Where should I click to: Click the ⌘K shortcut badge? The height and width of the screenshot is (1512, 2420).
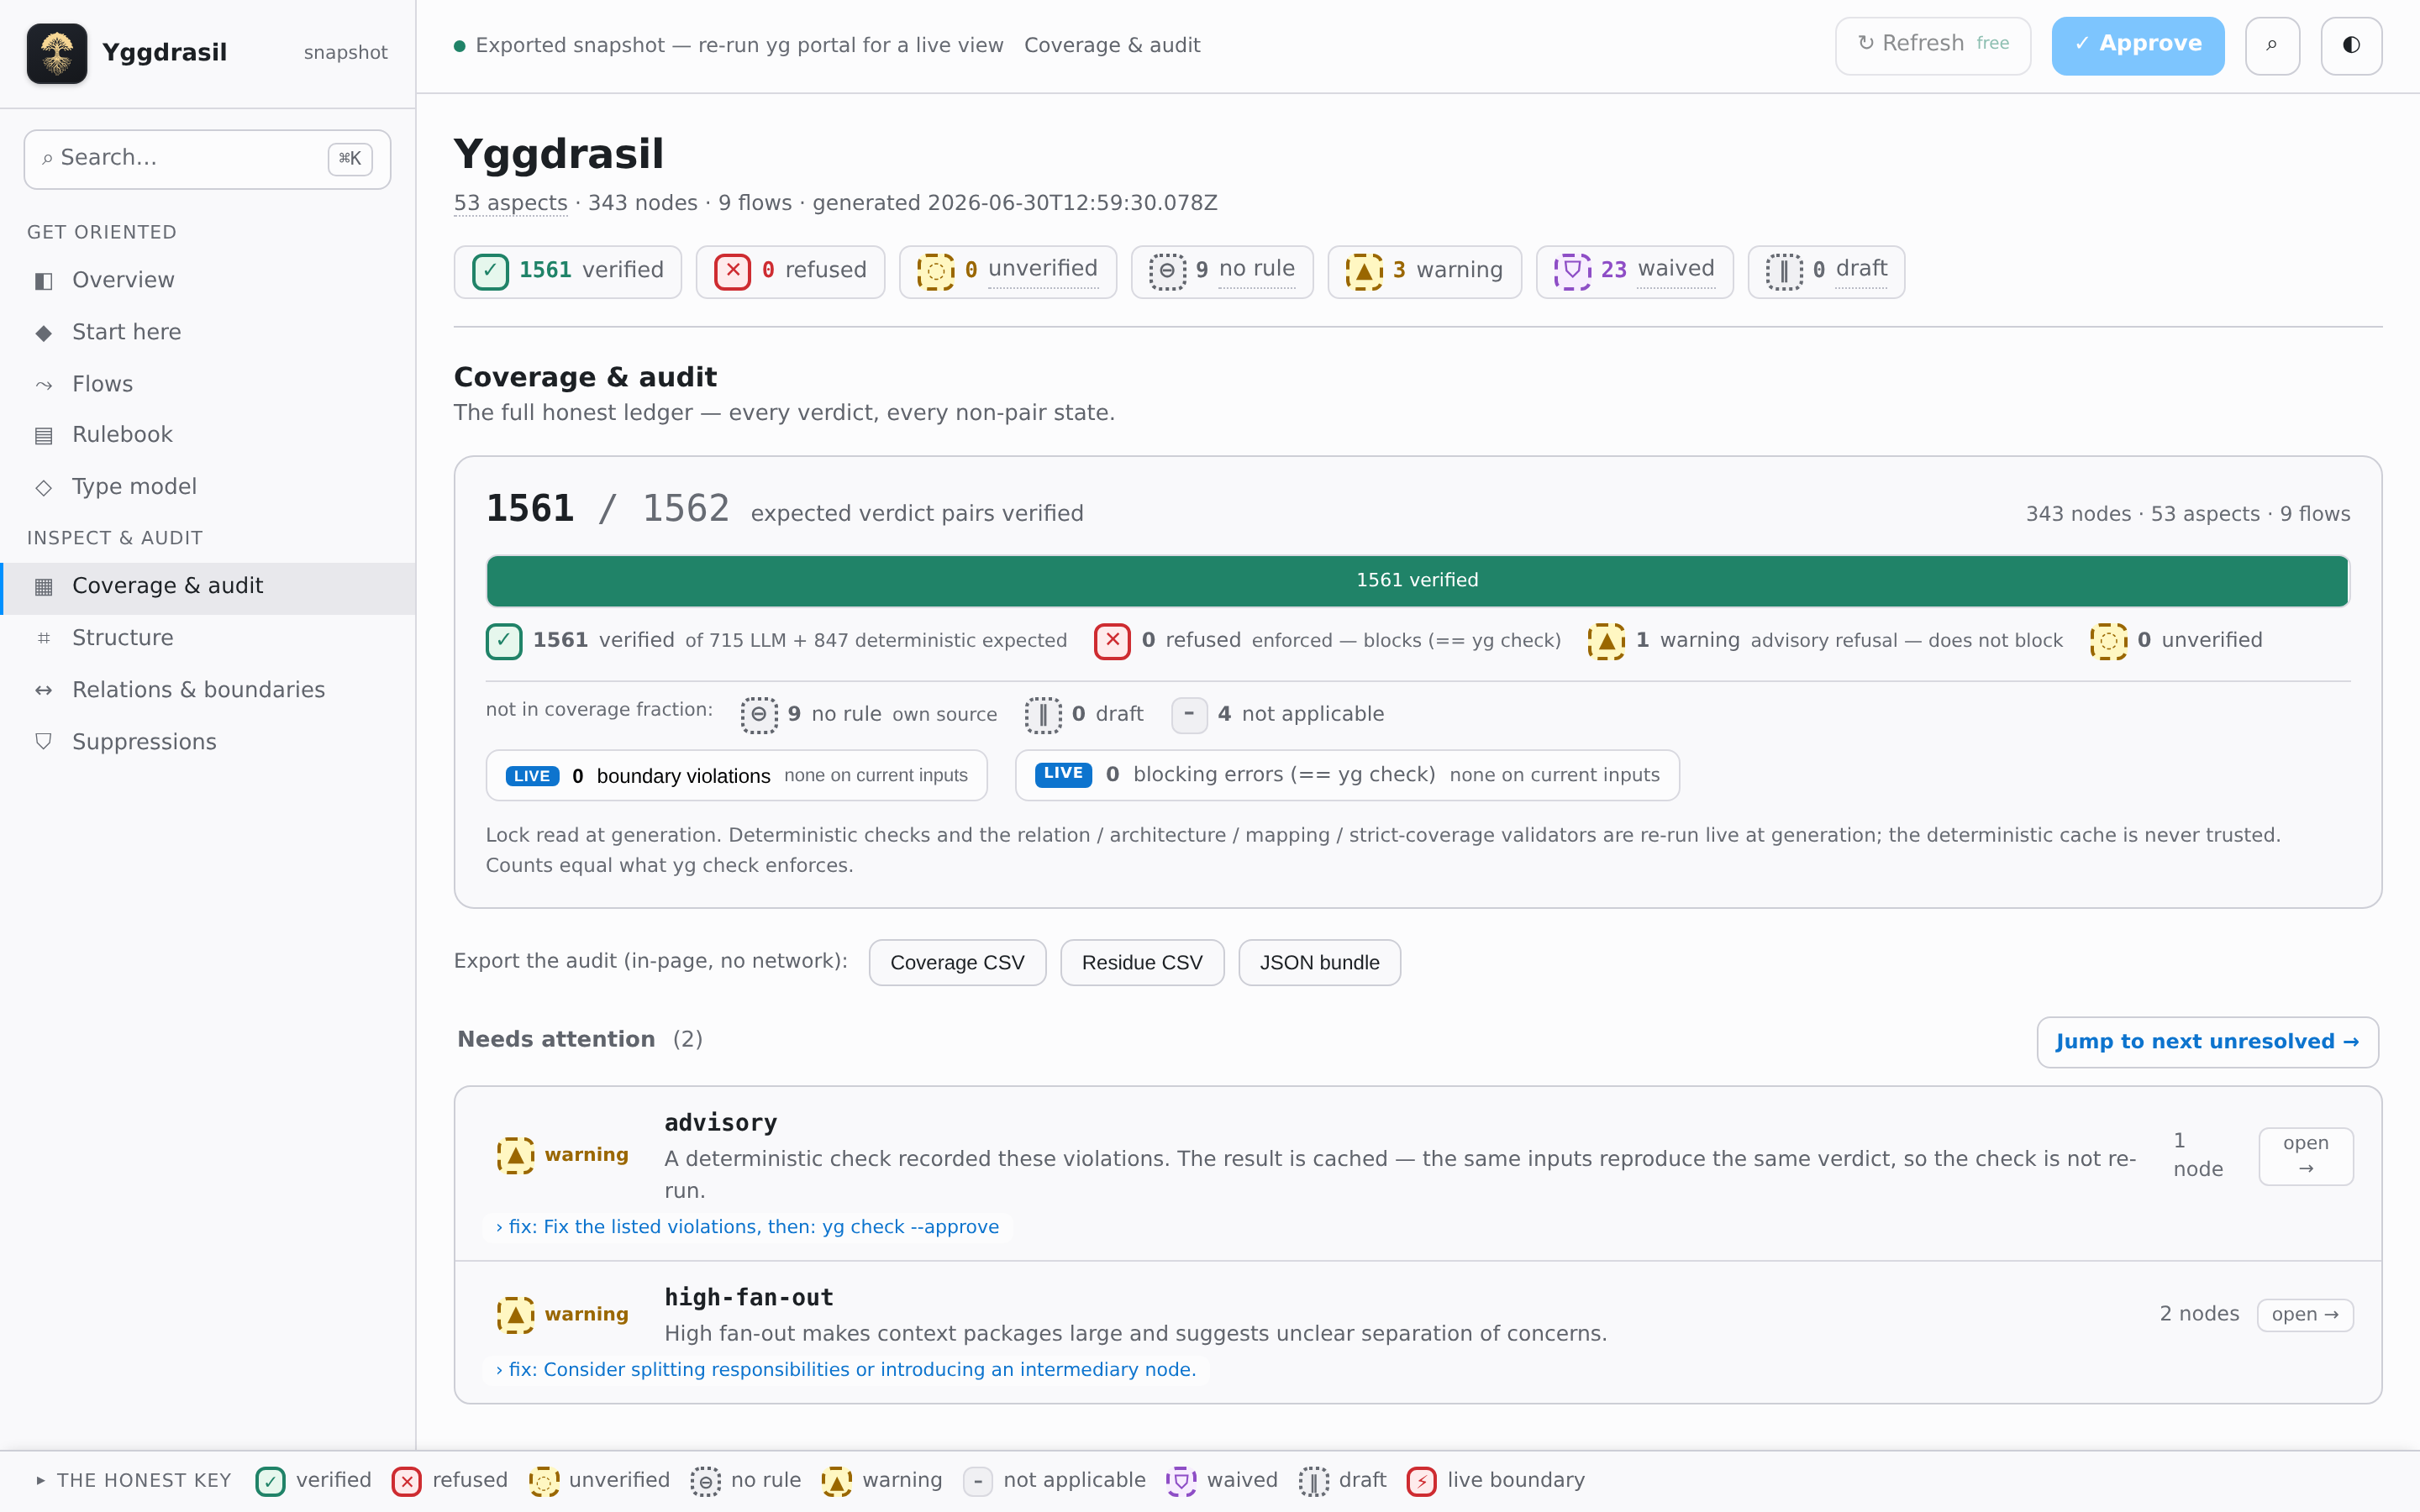coord(350,159)
